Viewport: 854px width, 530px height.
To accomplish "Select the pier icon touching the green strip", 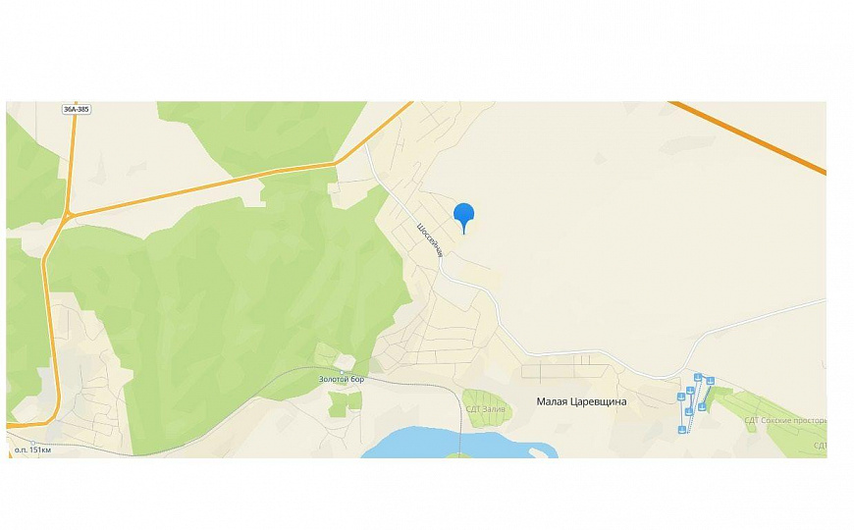I will (702, 407).
